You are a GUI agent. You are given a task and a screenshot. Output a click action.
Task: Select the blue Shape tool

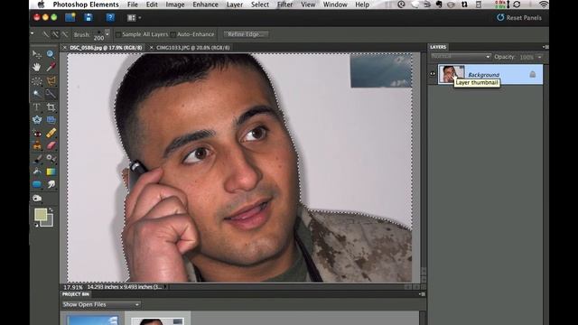[x=37, y=184]
